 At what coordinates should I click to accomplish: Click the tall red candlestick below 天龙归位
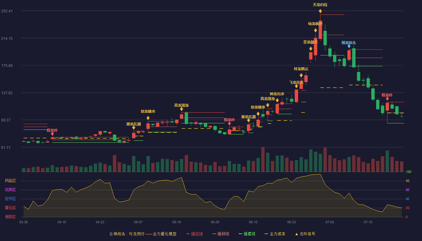(x=320, y=30)
